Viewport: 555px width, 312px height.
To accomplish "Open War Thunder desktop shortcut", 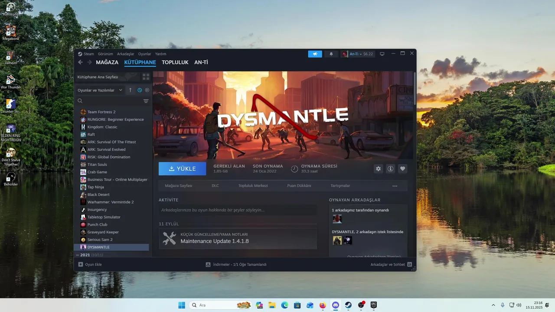I will (x=11, y=82).
